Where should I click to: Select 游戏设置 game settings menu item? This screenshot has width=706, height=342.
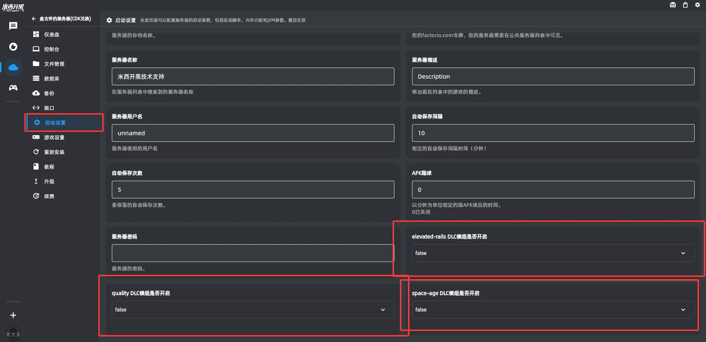coord(54,137)
